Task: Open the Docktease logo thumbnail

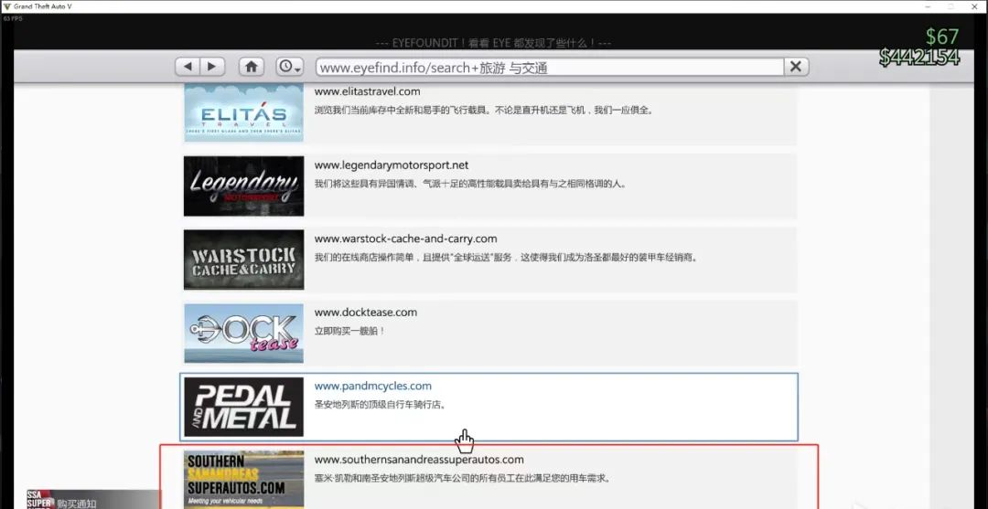Action: (244, 334)
